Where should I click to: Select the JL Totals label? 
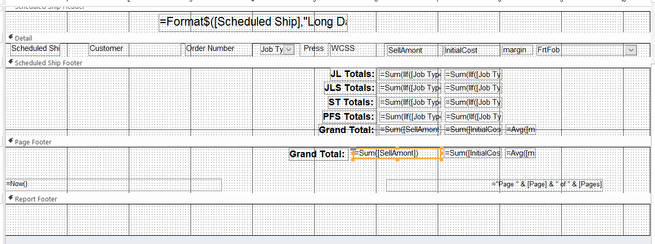[353, 74]
